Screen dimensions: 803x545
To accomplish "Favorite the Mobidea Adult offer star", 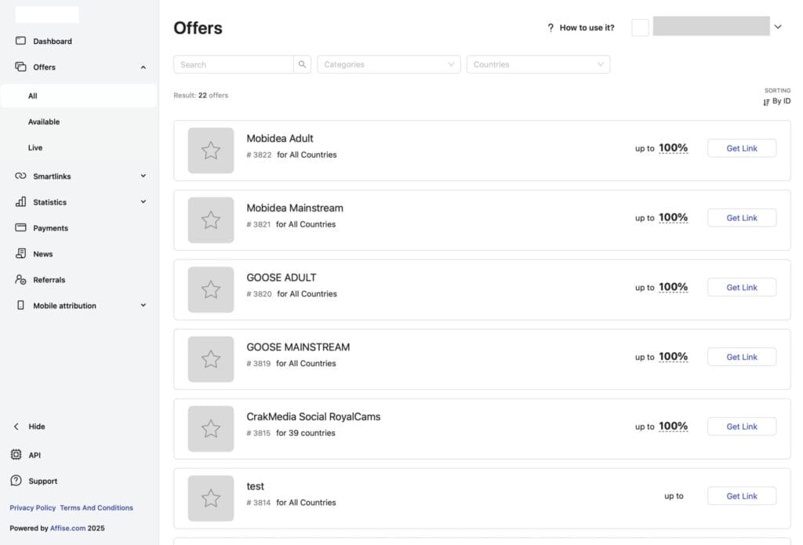I will (x=211, y=151).
